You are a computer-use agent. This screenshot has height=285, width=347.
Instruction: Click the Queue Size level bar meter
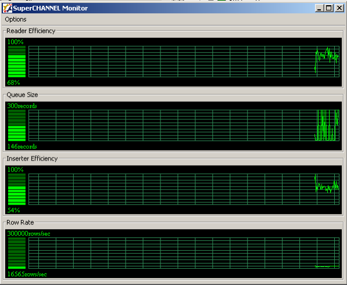[x=17, y=125]
